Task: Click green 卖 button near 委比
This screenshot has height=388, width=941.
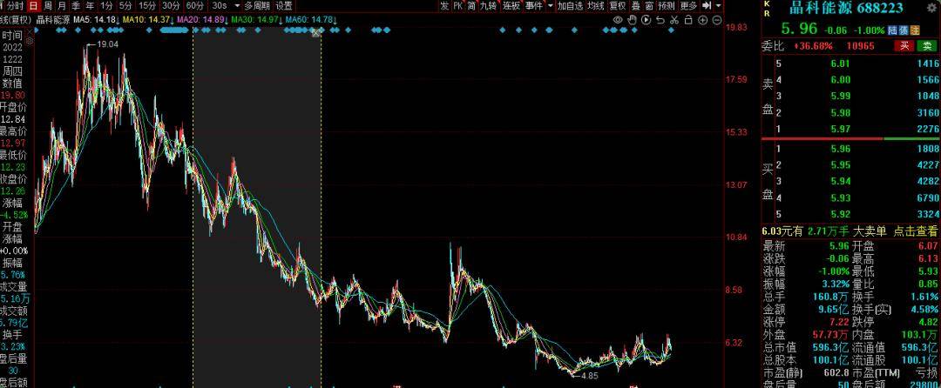Action: 928,46
